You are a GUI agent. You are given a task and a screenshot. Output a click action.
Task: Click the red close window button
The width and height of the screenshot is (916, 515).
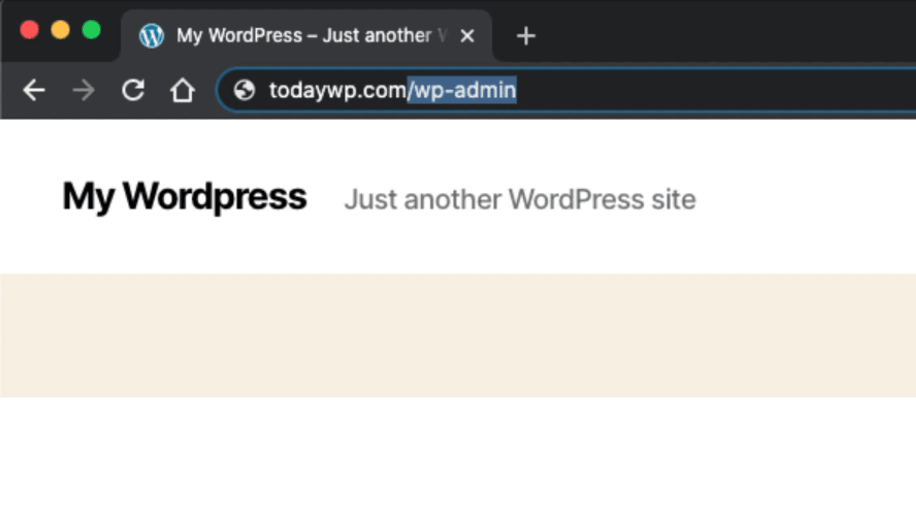click(x=30, y=30)
